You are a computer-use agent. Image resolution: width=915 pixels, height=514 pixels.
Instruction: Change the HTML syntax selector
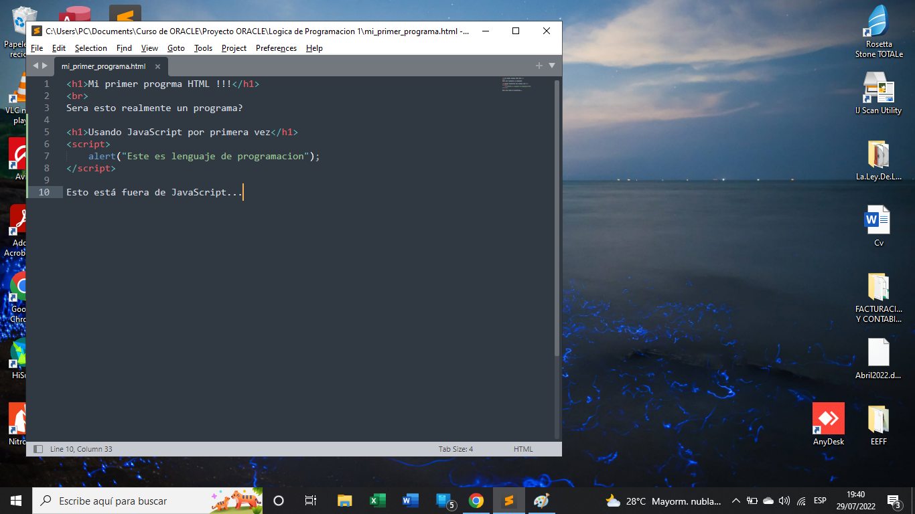(x=523, y=449)
